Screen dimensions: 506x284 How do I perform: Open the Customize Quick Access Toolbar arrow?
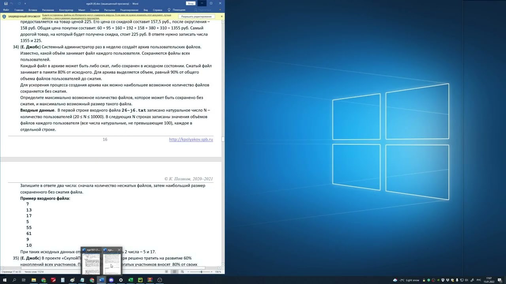(25, 4)
